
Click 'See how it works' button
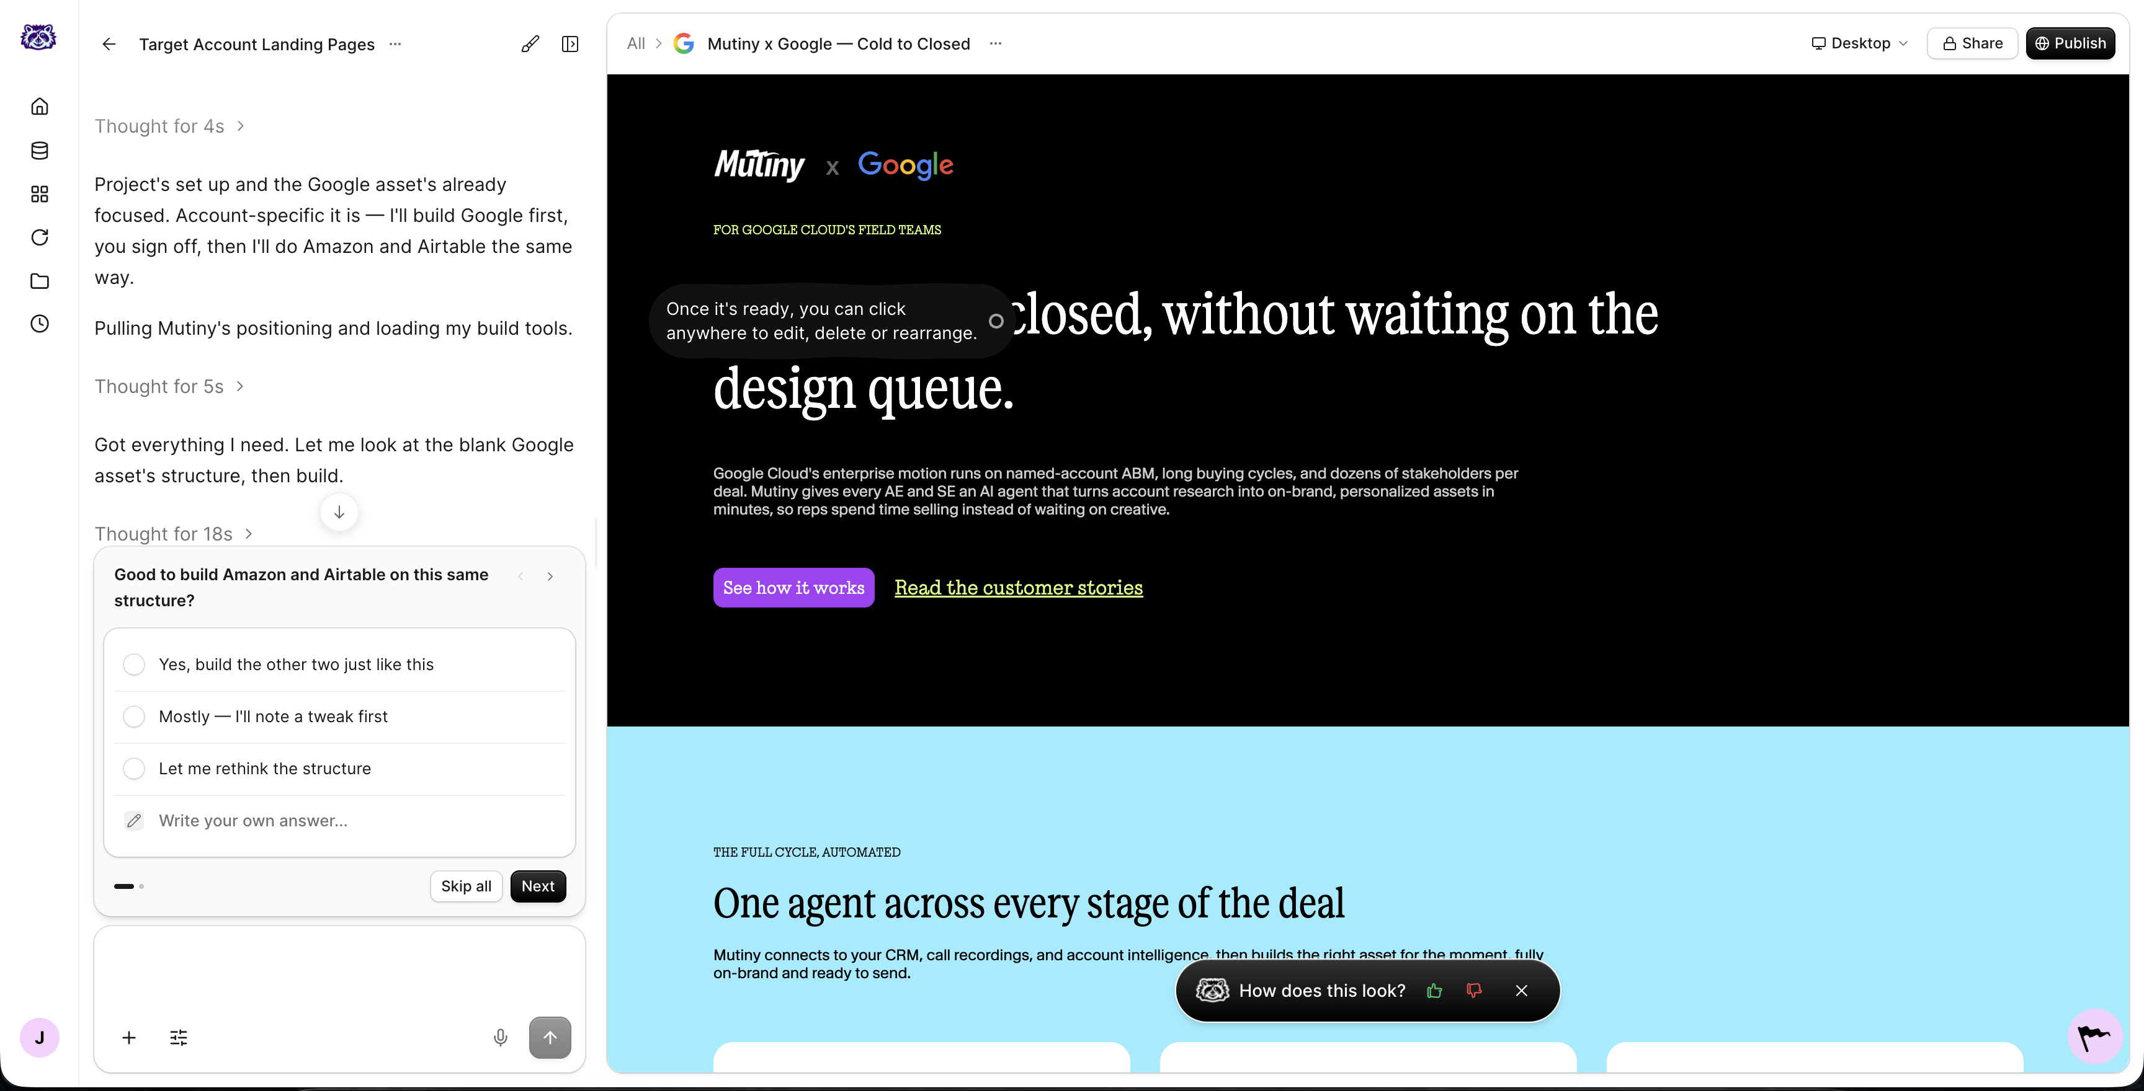(x=794, y=588)
